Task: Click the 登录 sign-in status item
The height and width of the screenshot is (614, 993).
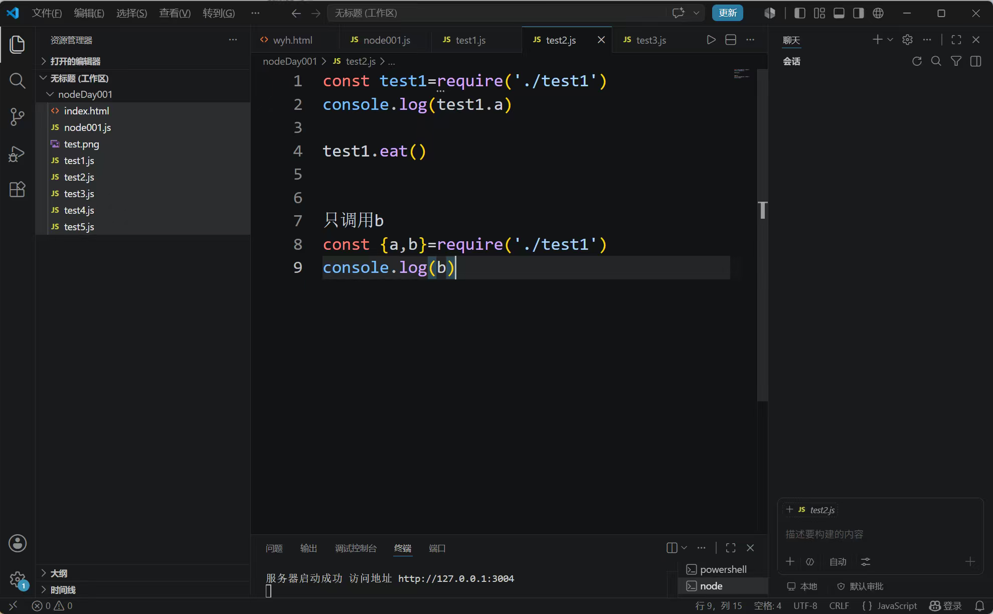Action: [x=946, y=606]
